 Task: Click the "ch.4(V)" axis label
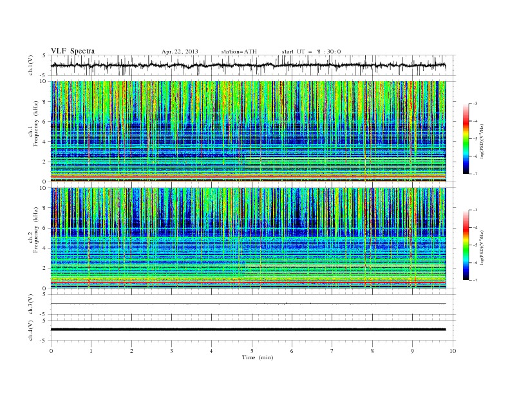tap(31, 330)
